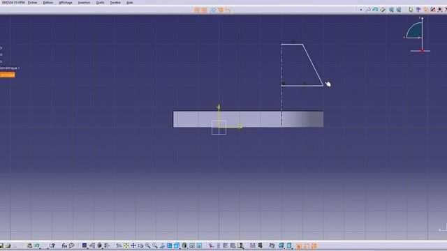Viewport: 447px width, 251px height.
Task: Click the Select arrow tool top right
Action: click(x=411, y=10)
